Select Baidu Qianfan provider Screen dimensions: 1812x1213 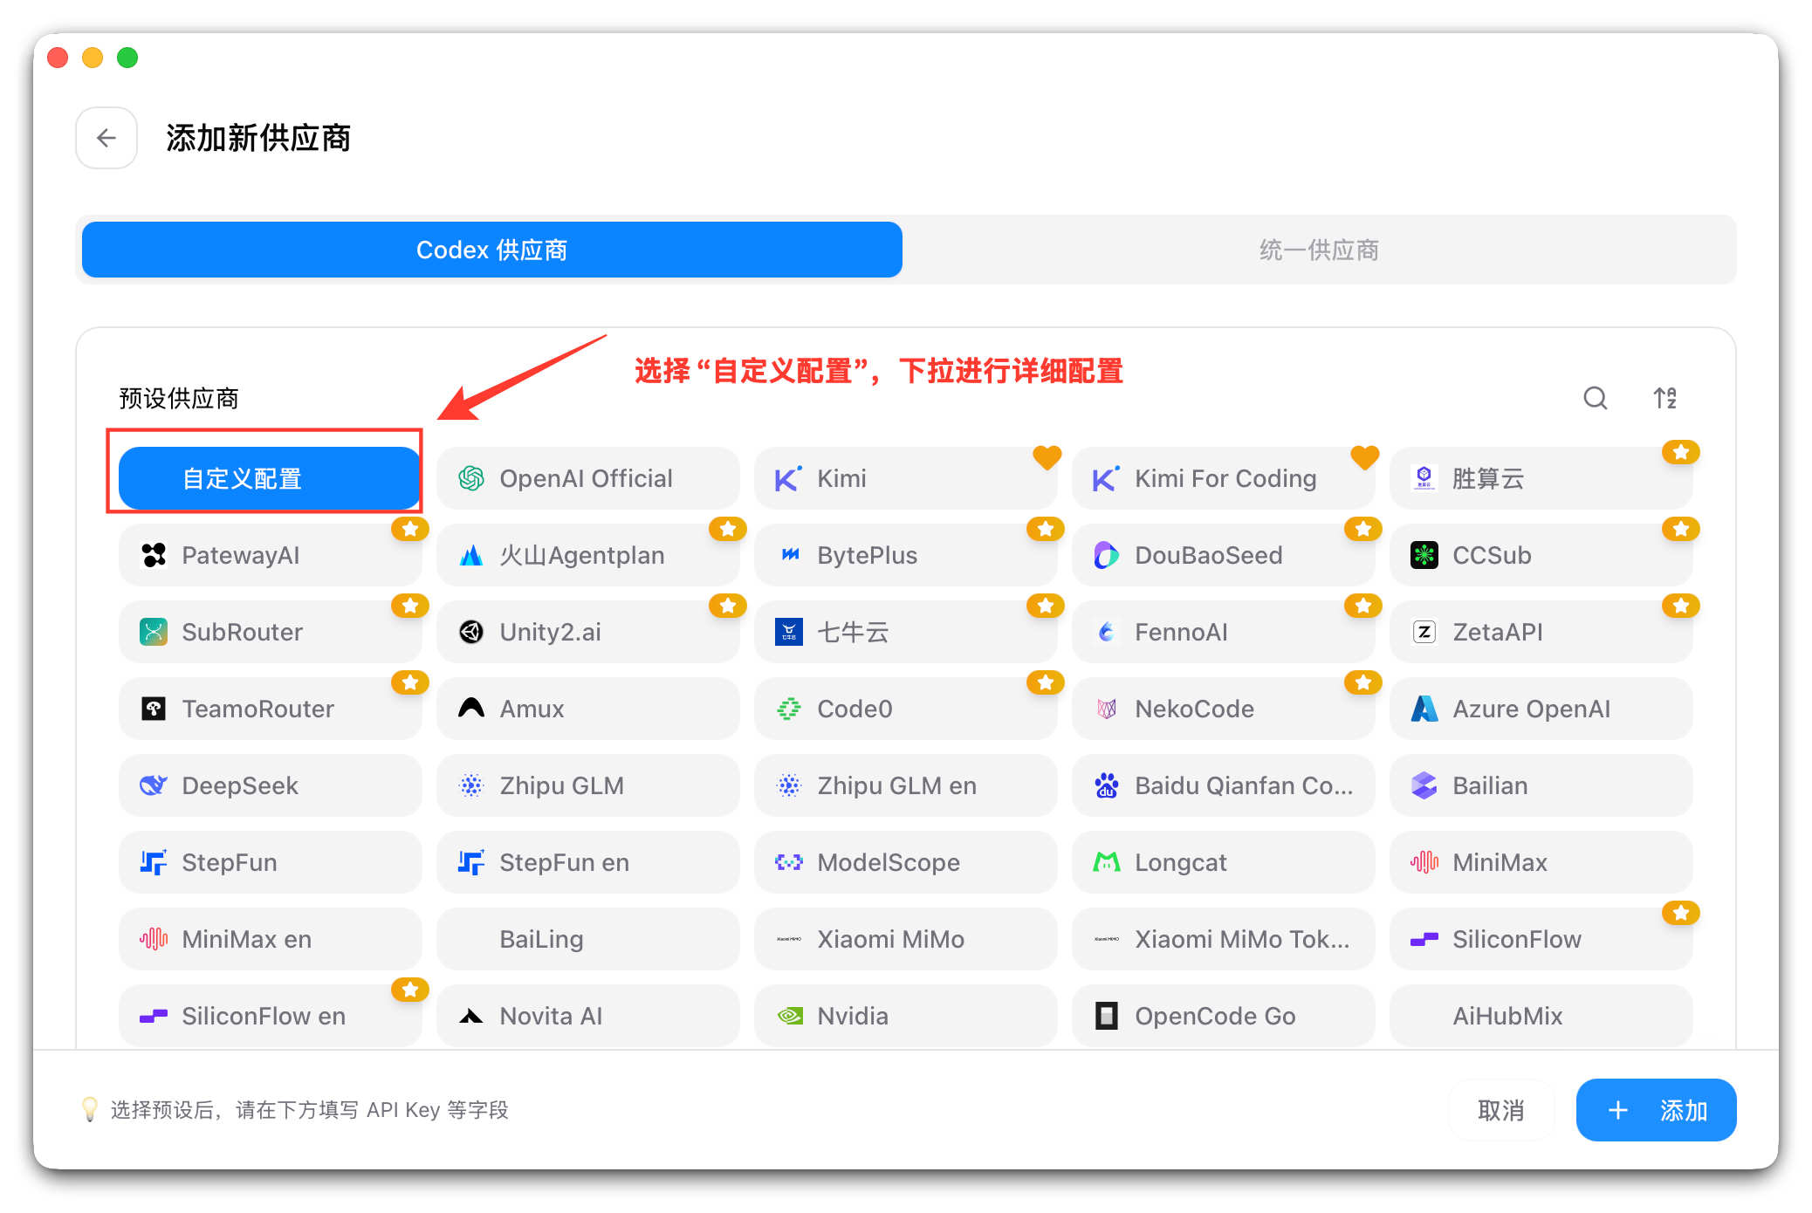[1223, 785]
